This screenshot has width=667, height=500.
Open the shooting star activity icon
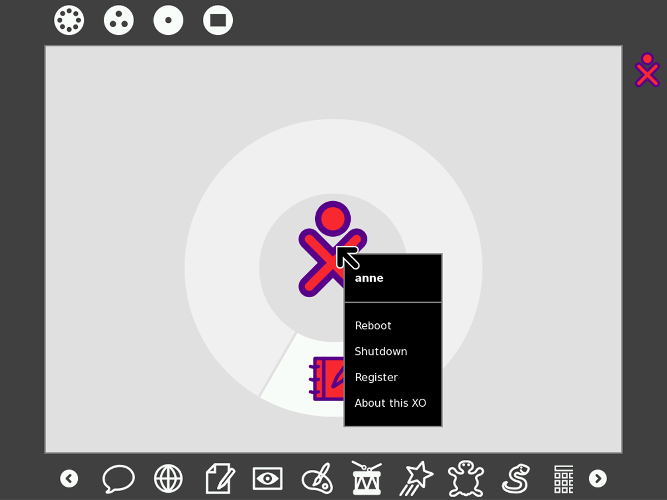tap(416, 478)
